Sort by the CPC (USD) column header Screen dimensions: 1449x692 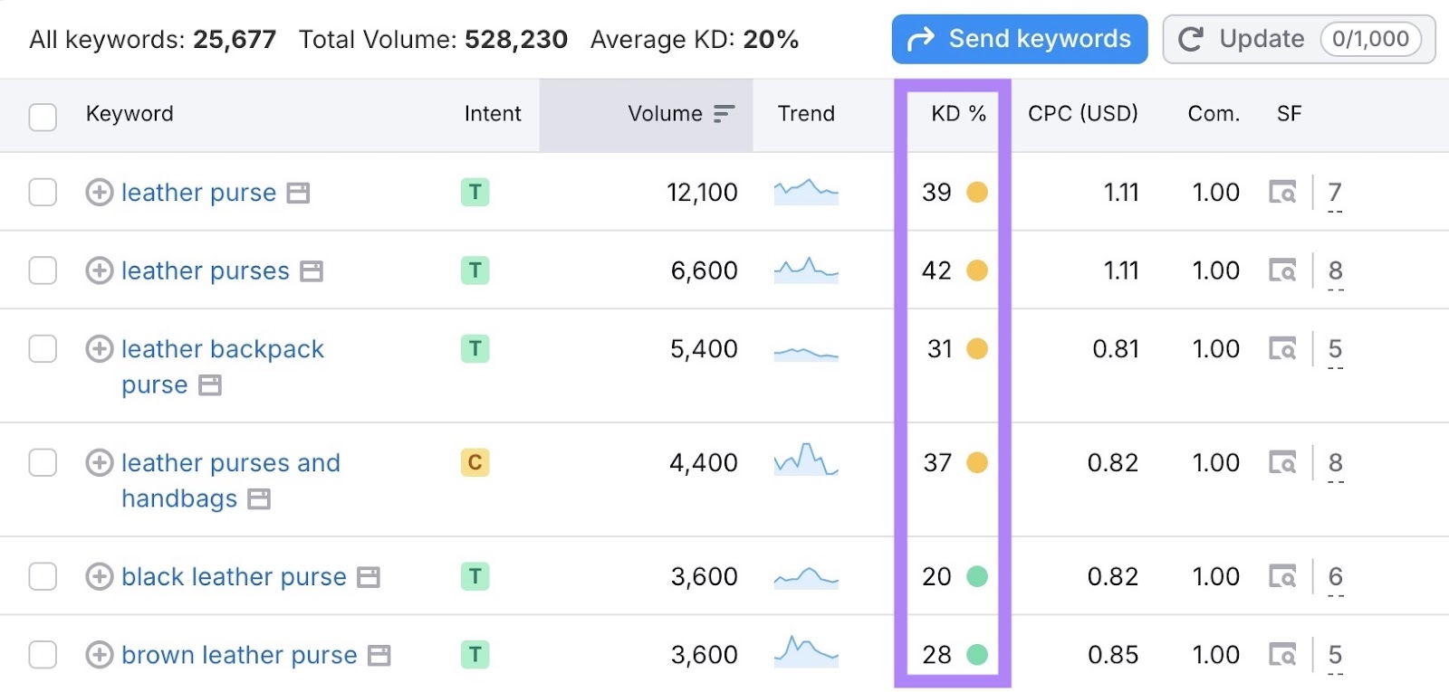[1082, 114]
